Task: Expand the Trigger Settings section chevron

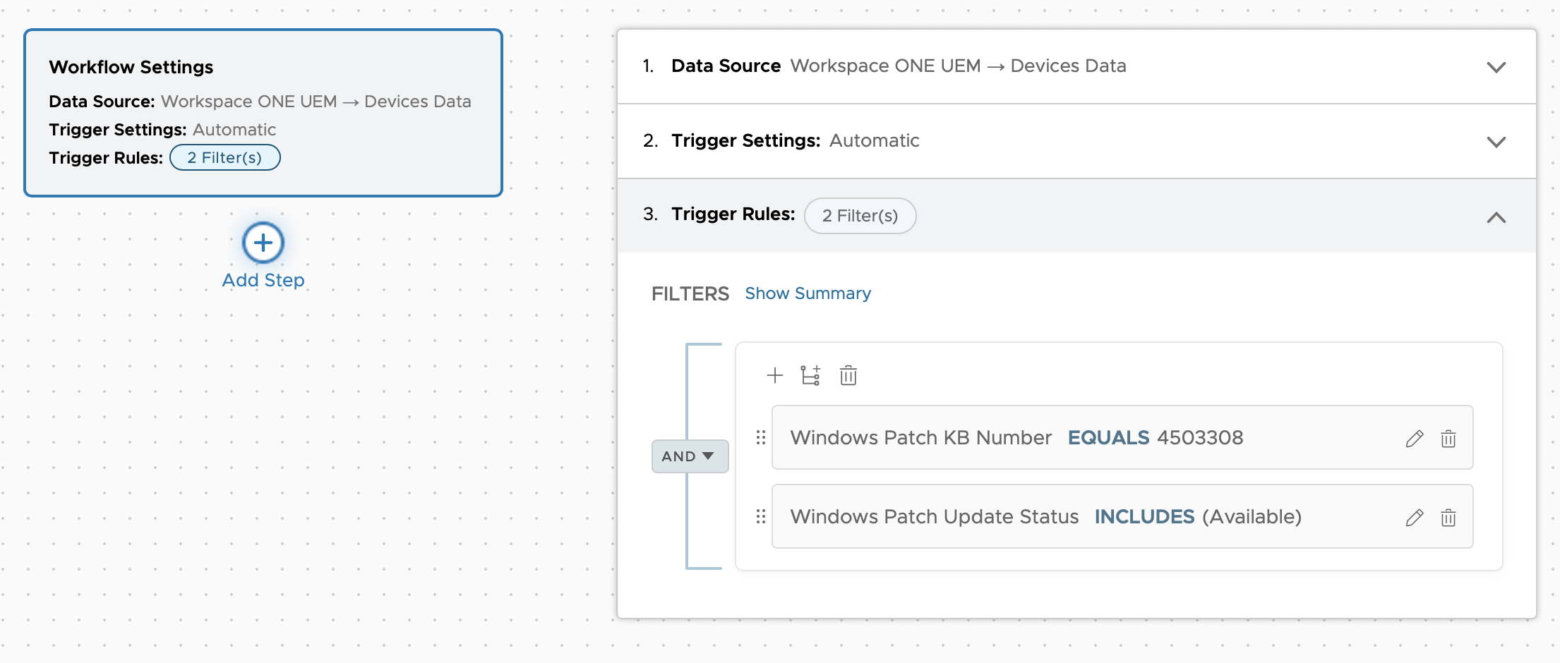Action: pyautogui.click(x=1496, y=142)
